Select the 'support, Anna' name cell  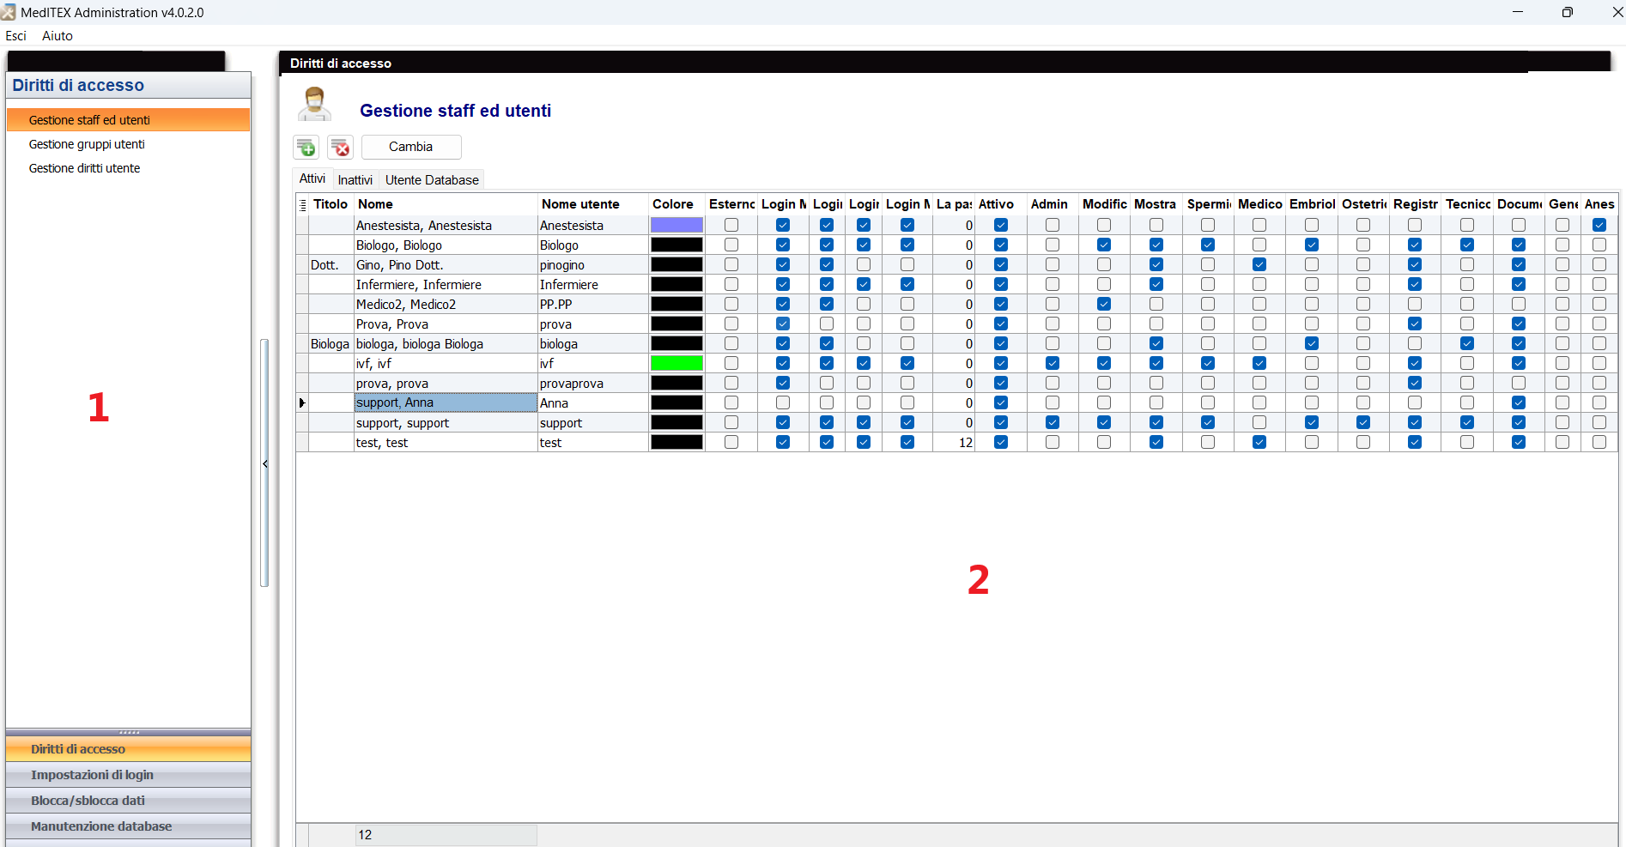446,402
